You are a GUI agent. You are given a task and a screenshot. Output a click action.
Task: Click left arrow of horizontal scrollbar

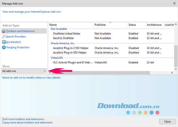pos(50,73)
